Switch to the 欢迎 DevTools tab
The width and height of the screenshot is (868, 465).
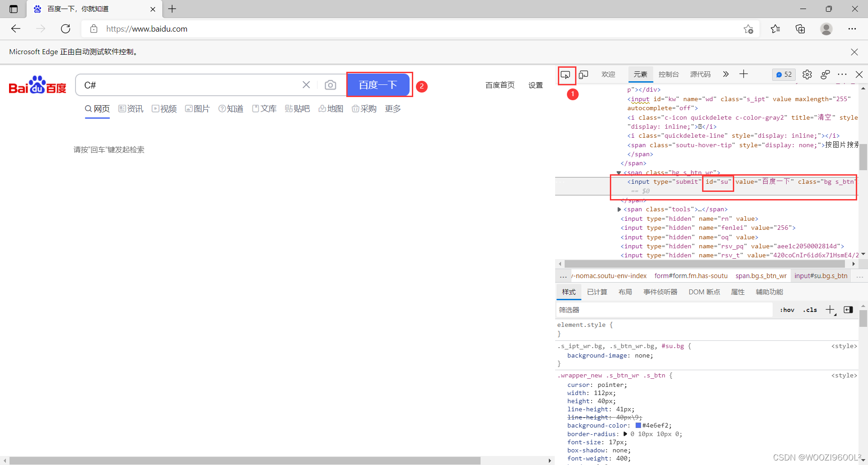[609, 74]
